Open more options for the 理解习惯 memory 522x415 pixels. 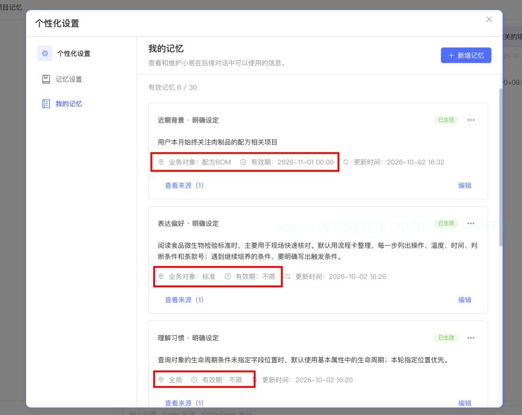tap(471, 338)
